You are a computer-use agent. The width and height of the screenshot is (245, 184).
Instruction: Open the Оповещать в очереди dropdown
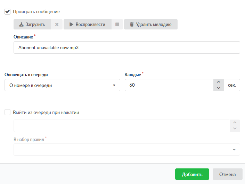[62, 85]
